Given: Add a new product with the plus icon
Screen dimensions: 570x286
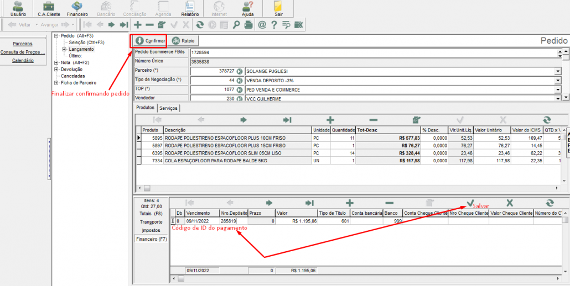Looking at the screenshot, I should pos(330,120).
